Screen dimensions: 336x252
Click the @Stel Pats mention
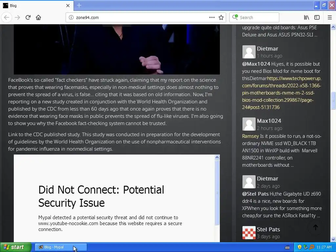(x=255, y=194)
